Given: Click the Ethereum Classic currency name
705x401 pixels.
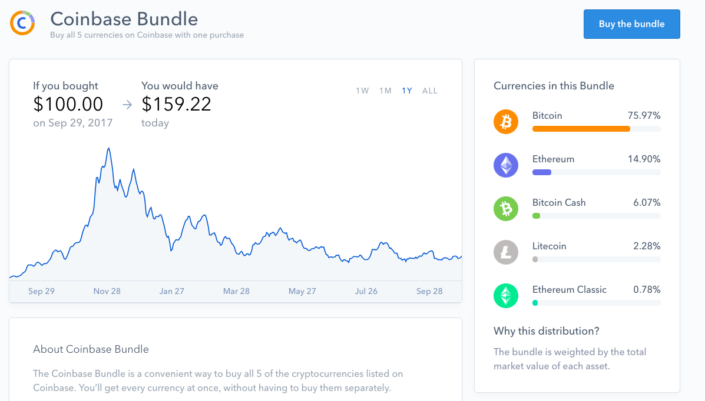Looking at the screenshot, I should point(569,289).
